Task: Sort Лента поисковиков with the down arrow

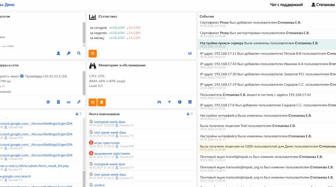Action: 188,114
